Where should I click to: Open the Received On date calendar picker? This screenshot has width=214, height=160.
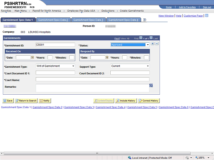pyautogui.click(x=32, y=57)
